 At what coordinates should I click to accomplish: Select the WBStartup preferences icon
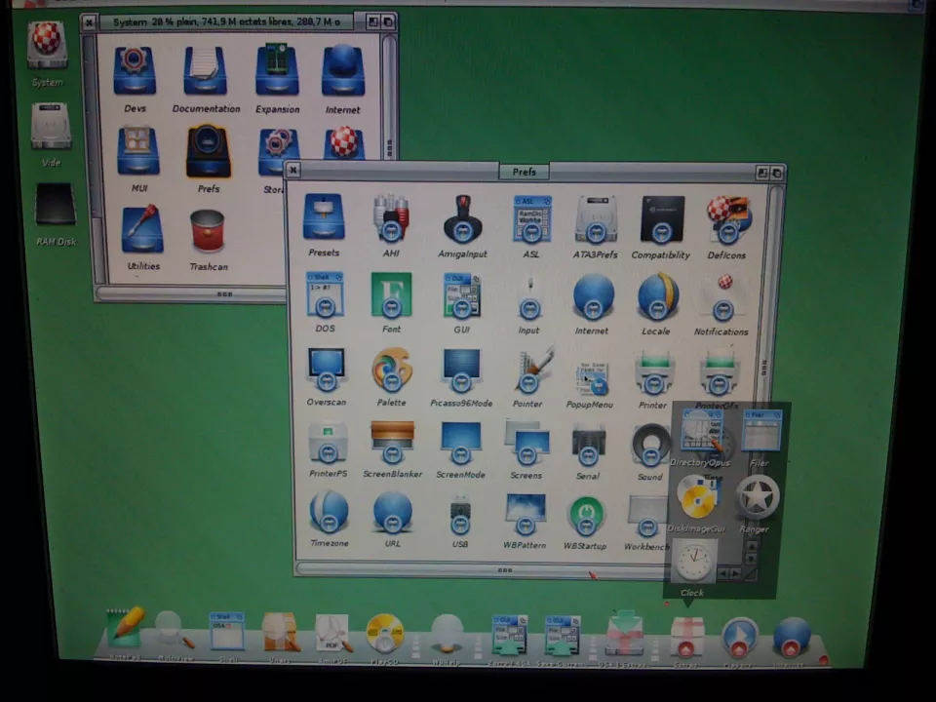coord(585,514)
